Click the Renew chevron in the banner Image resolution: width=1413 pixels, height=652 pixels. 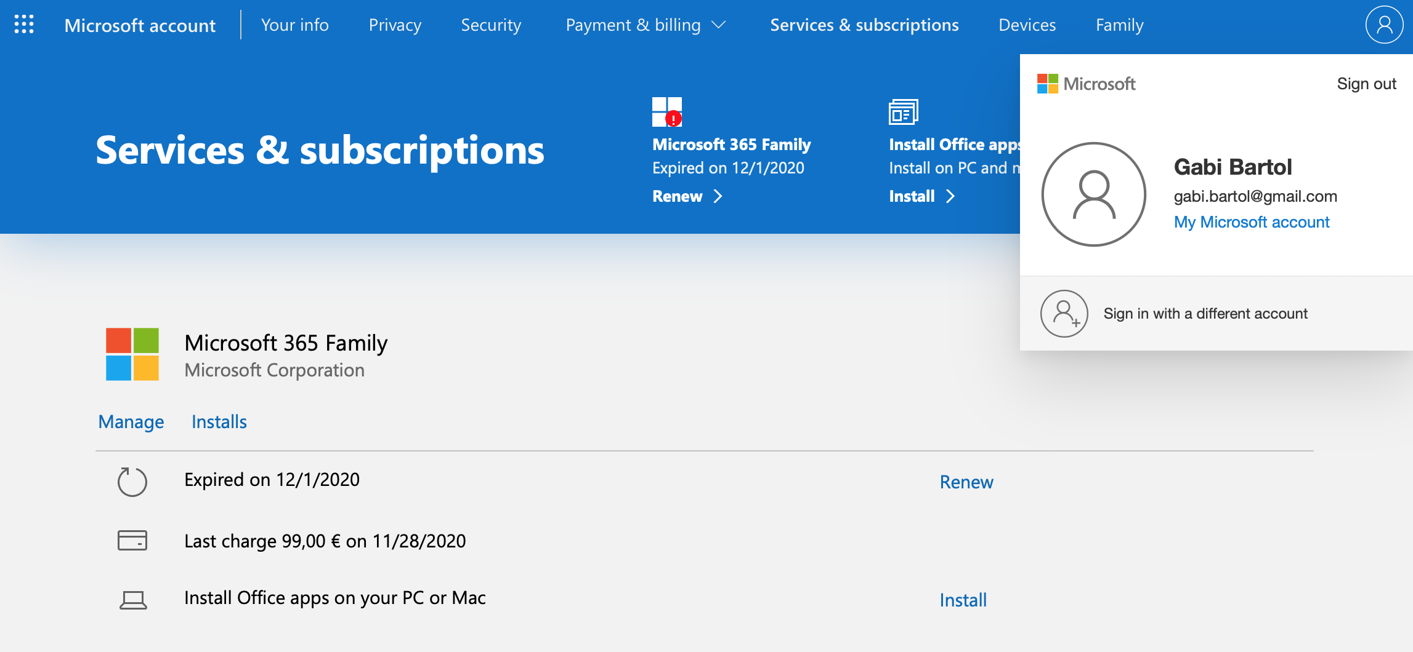click(x=718, y=196)
